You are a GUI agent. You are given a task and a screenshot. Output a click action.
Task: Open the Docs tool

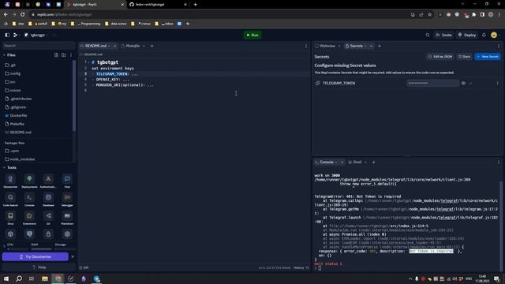(10, 215)
